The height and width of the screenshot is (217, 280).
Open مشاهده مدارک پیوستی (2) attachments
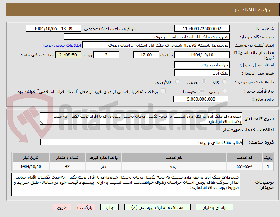point(157,207)
